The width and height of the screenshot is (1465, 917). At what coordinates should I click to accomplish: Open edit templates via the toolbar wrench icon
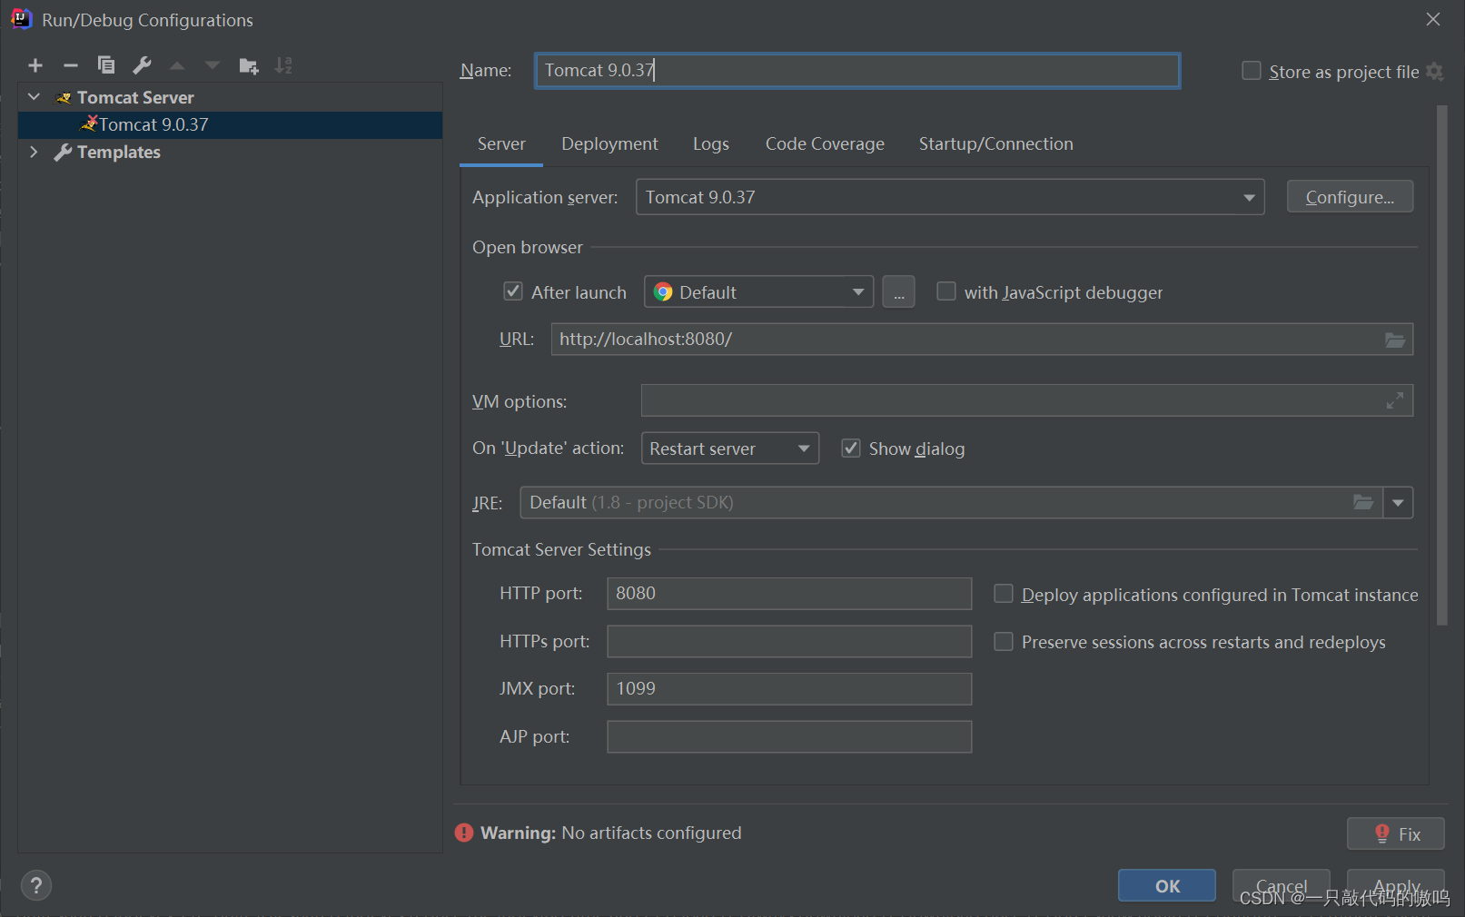(x=142, y=65)
